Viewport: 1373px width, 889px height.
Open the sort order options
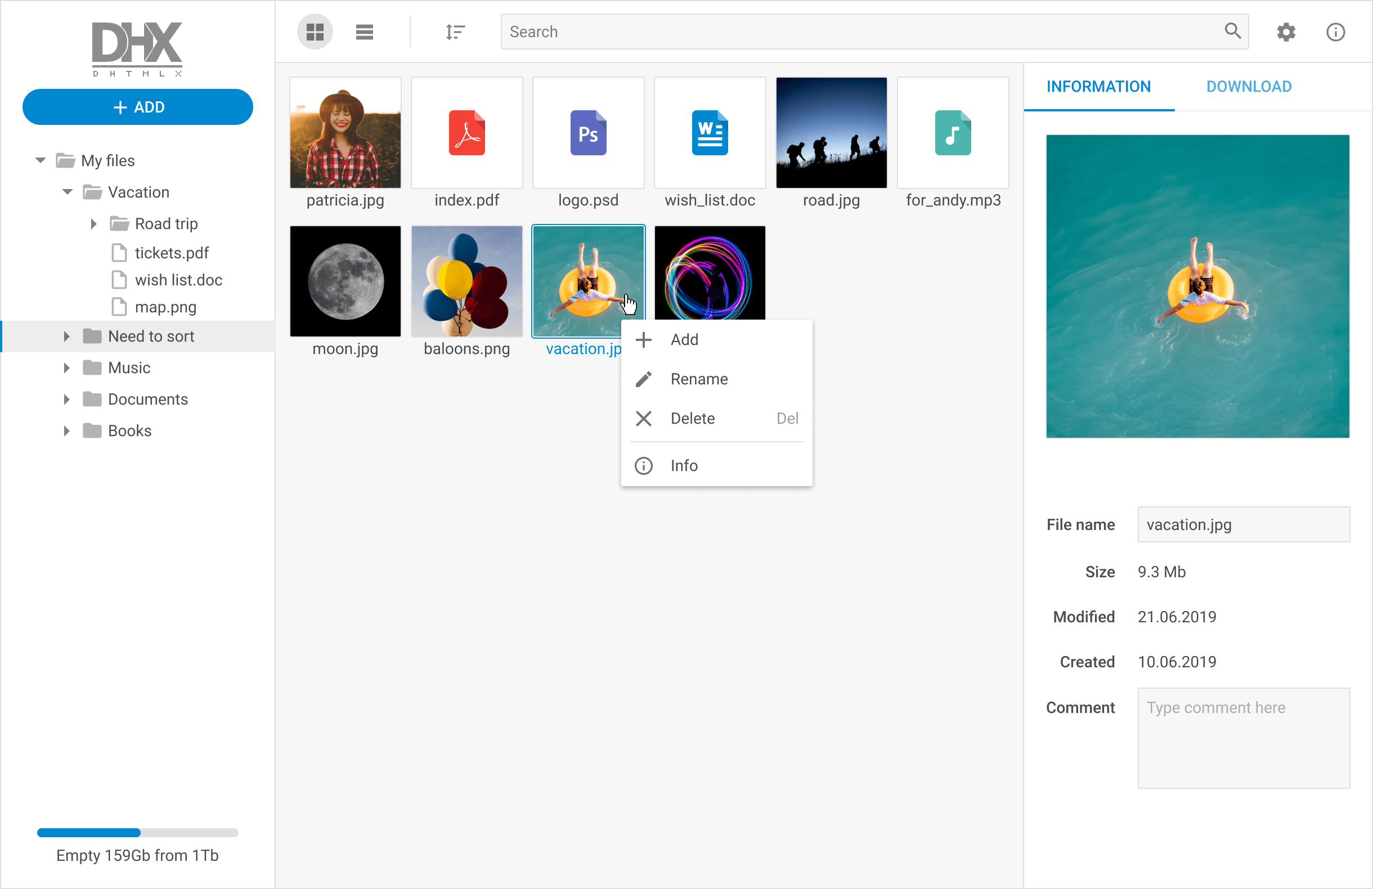click(455, 32)
